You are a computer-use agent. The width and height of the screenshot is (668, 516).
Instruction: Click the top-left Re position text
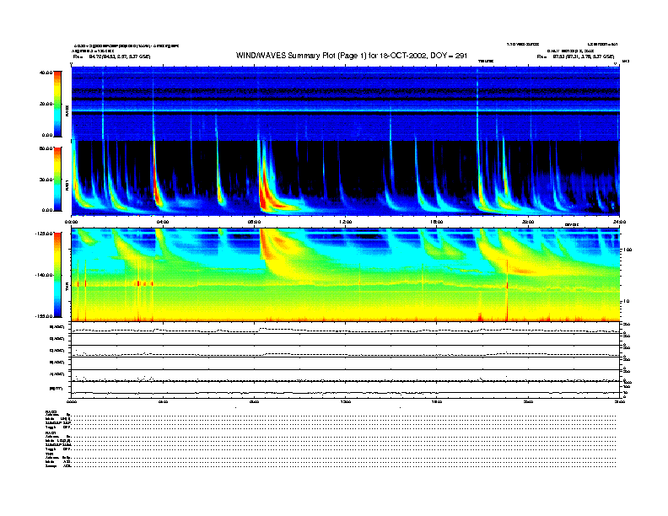pos(111,56)
